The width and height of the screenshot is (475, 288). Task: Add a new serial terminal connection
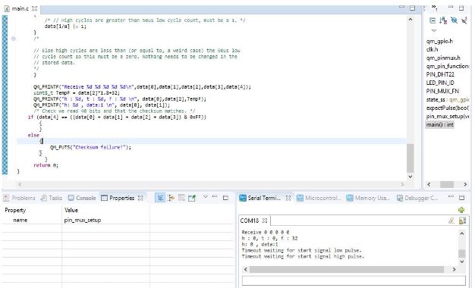click(461, 210)
